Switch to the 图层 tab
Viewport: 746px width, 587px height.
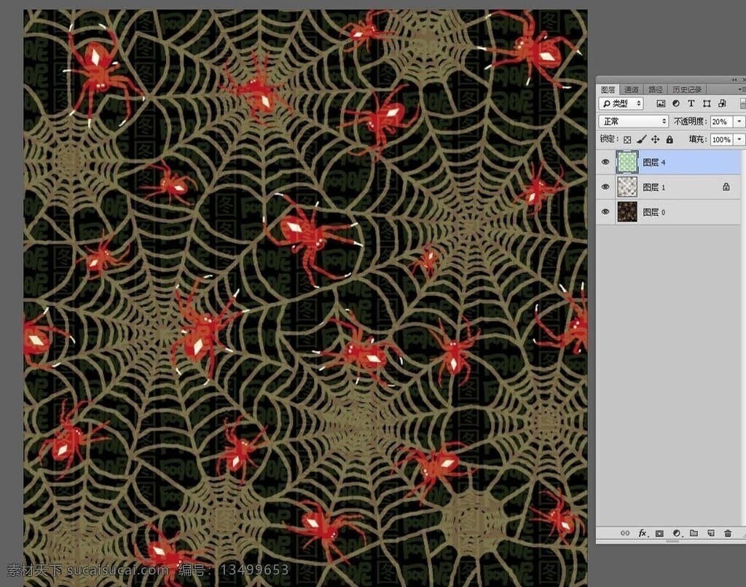tap(608, 90)
